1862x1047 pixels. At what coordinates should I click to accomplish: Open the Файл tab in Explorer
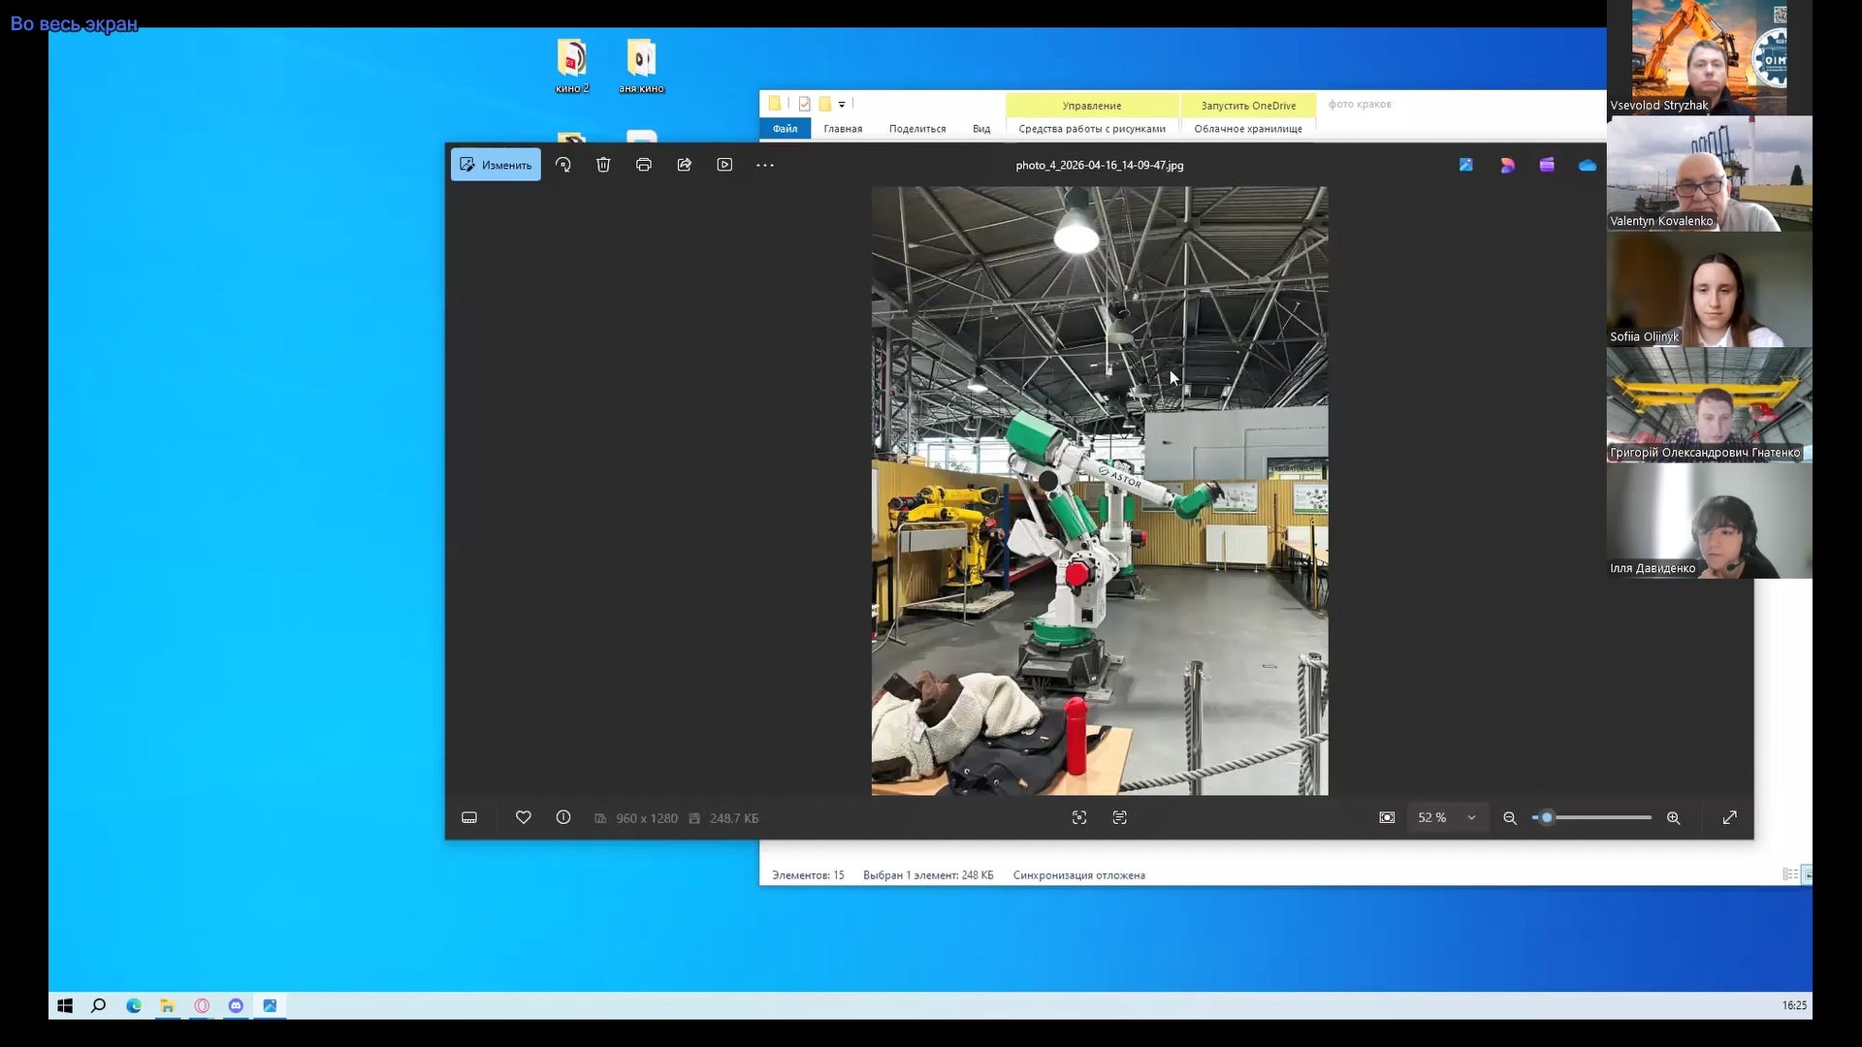pyautogui.click(x=785, y=129)
